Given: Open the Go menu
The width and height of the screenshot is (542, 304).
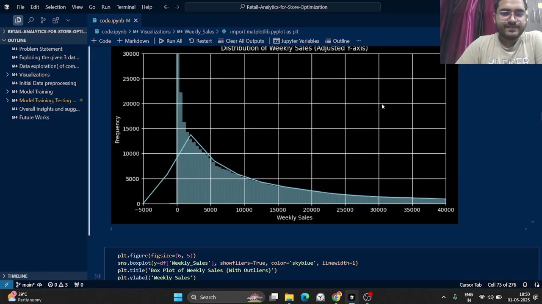Looking at the screenshot, I should (92, 7).
